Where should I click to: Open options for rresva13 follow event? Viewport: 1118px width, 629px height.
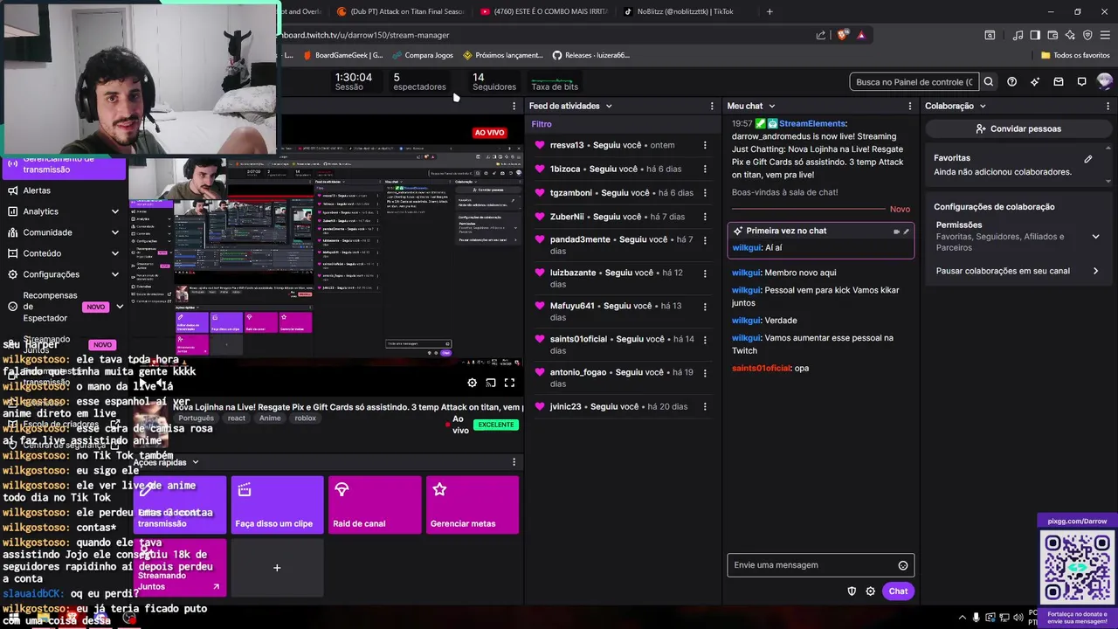tap(705, 145)
